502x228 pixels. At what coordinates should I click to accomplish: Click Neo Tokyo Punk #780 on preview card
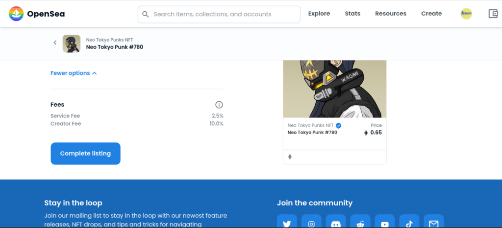[x=312, y=133]
